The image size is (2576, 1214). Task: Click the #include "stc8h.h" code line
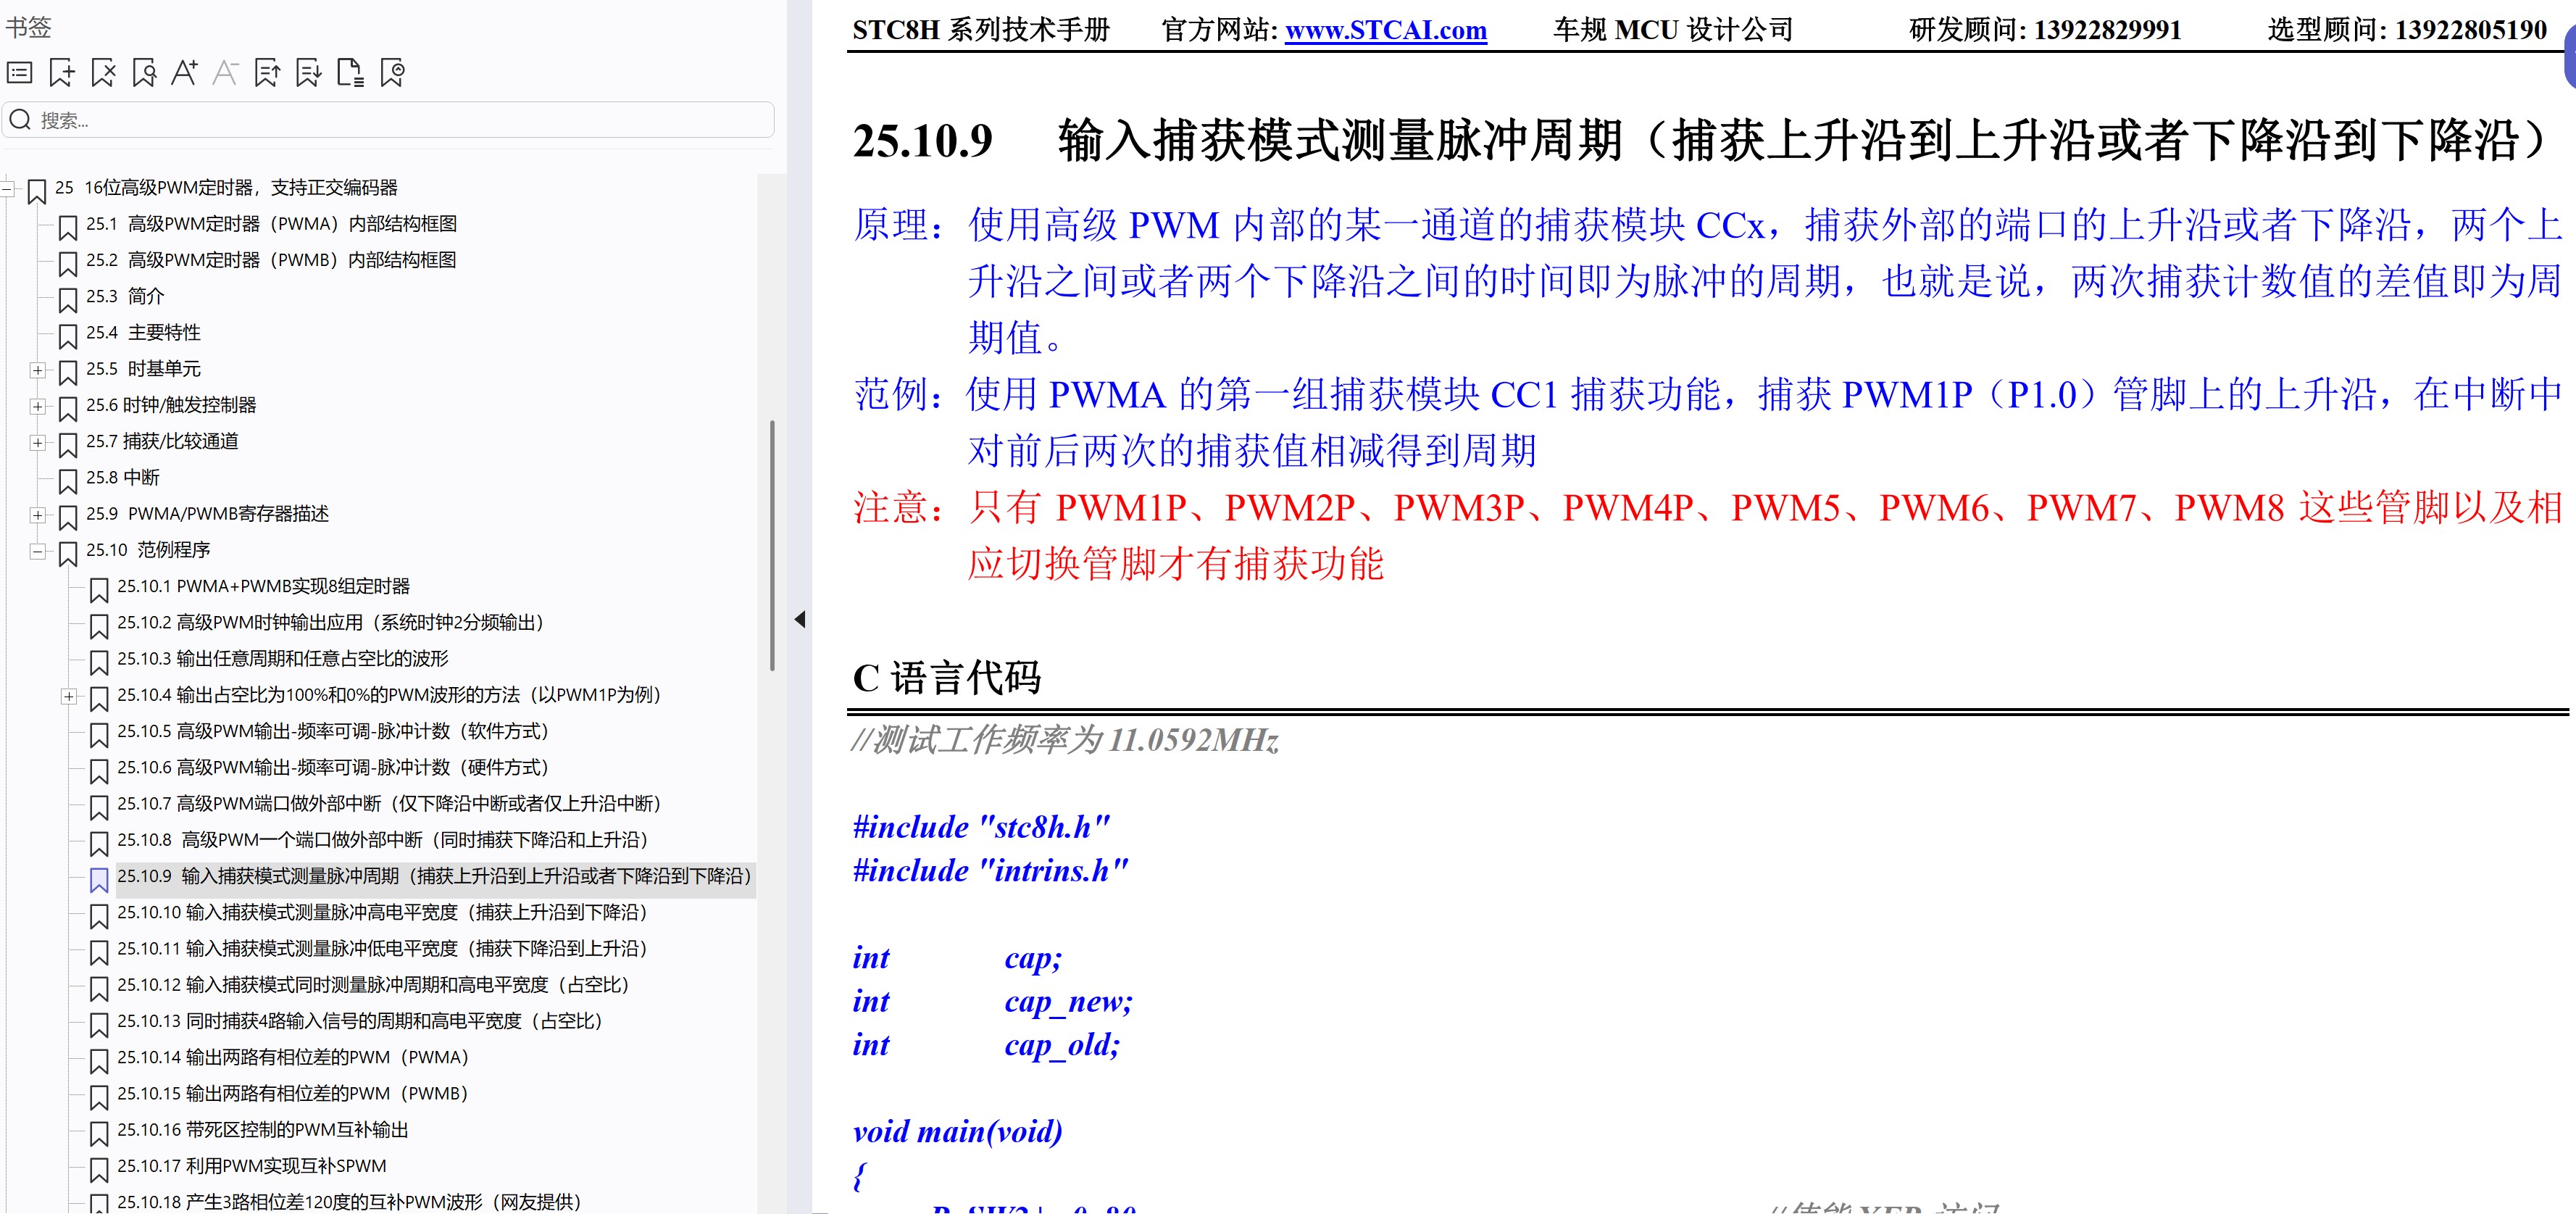981,827
